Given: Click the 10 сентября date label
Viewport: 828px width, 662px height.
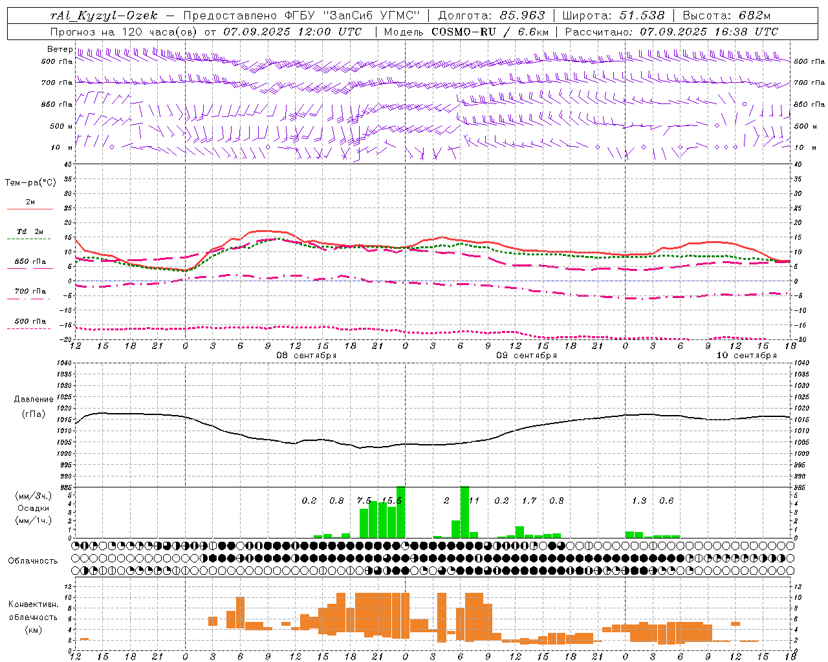Looking at the screenshot, I should point(746,356).
